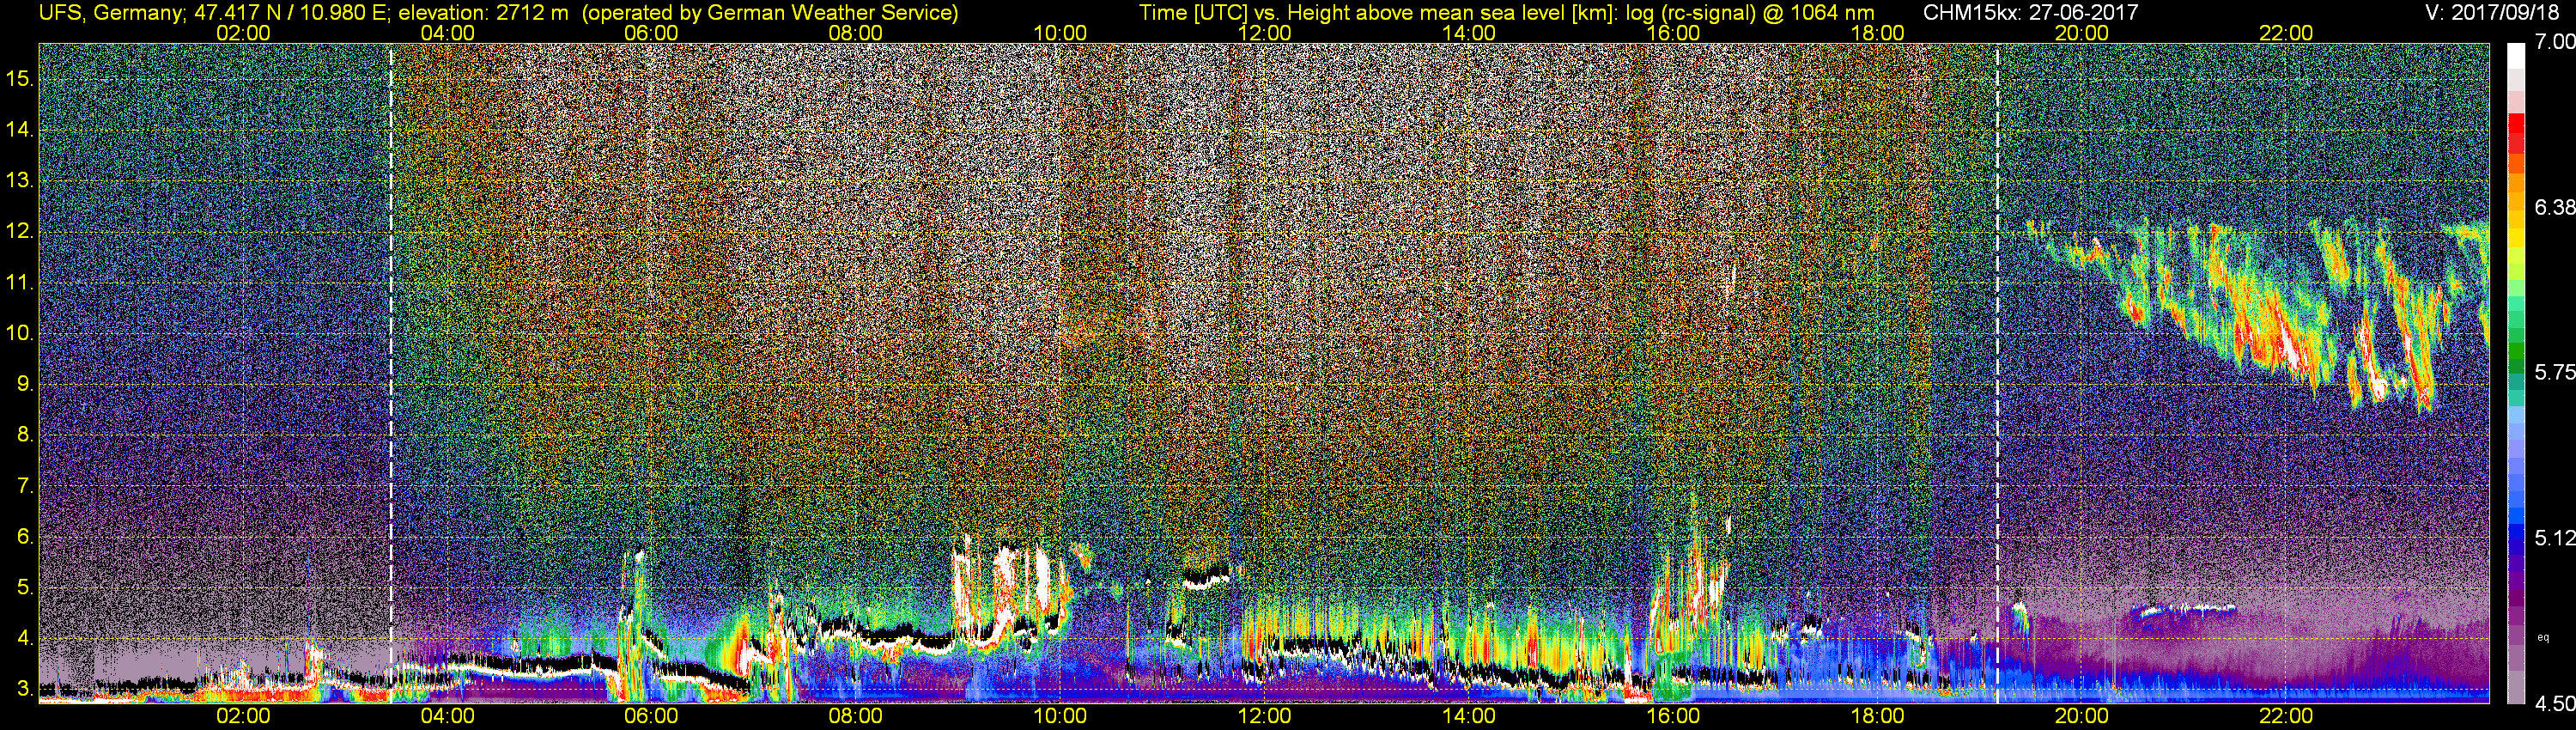Select '08:00' on the bottom time axis
2576x730 pixels.
[856, 716]
